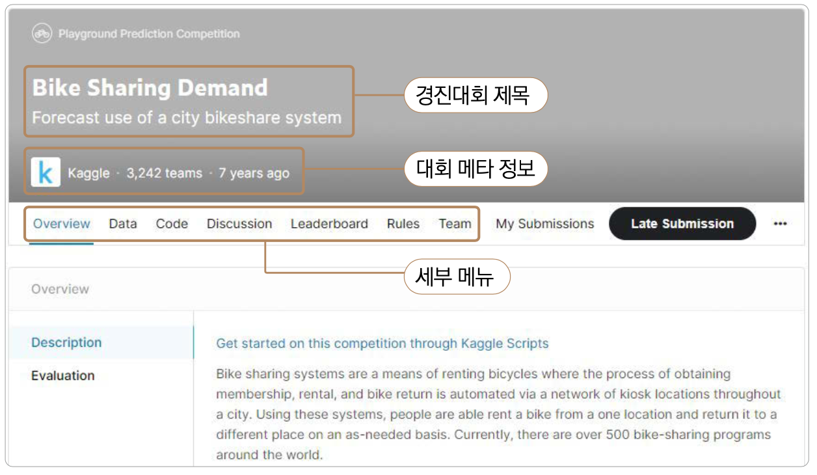Open the Team tab
The height and width of the screenshot is (475, 817).
click(455, 224)
